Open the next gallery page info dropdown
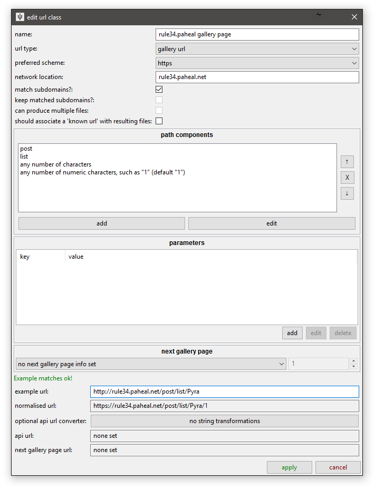Viewport: 375px width, 490px height. click(151, 364)
